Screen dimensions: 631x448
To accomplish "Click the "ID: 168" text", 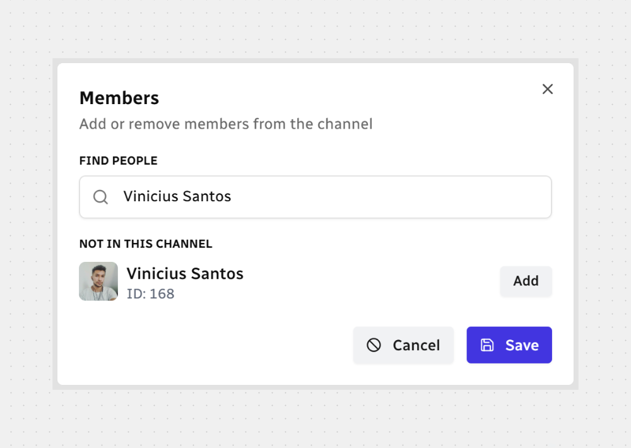I will [x=150, y=294].
